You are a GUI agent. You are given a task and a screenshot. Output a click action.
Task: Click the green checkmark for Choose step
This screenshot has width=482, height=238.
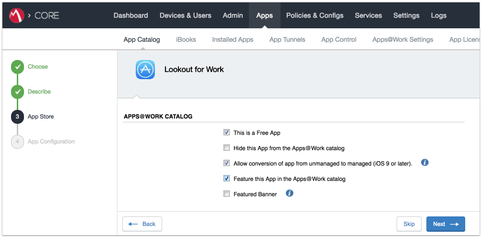point(18,67)
